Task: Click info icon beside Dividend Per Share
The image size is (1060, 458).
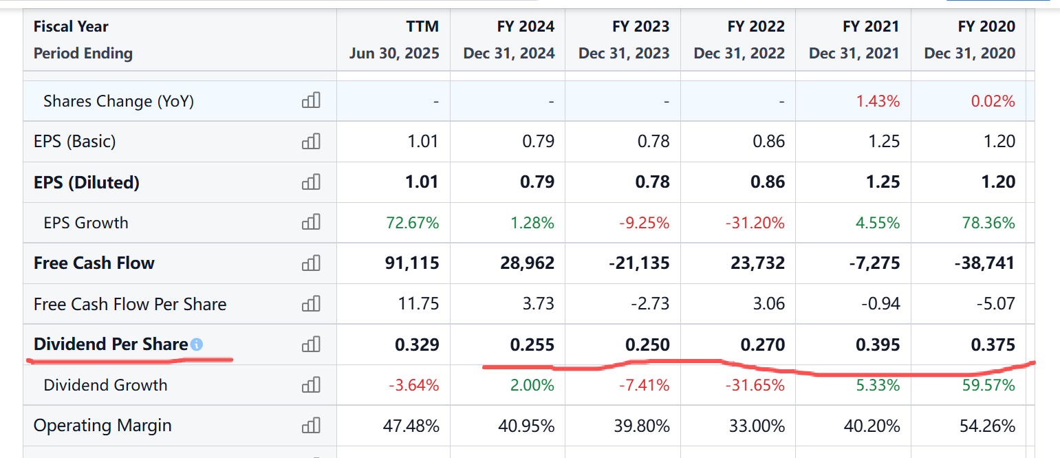Action: [x=197, y=345]
